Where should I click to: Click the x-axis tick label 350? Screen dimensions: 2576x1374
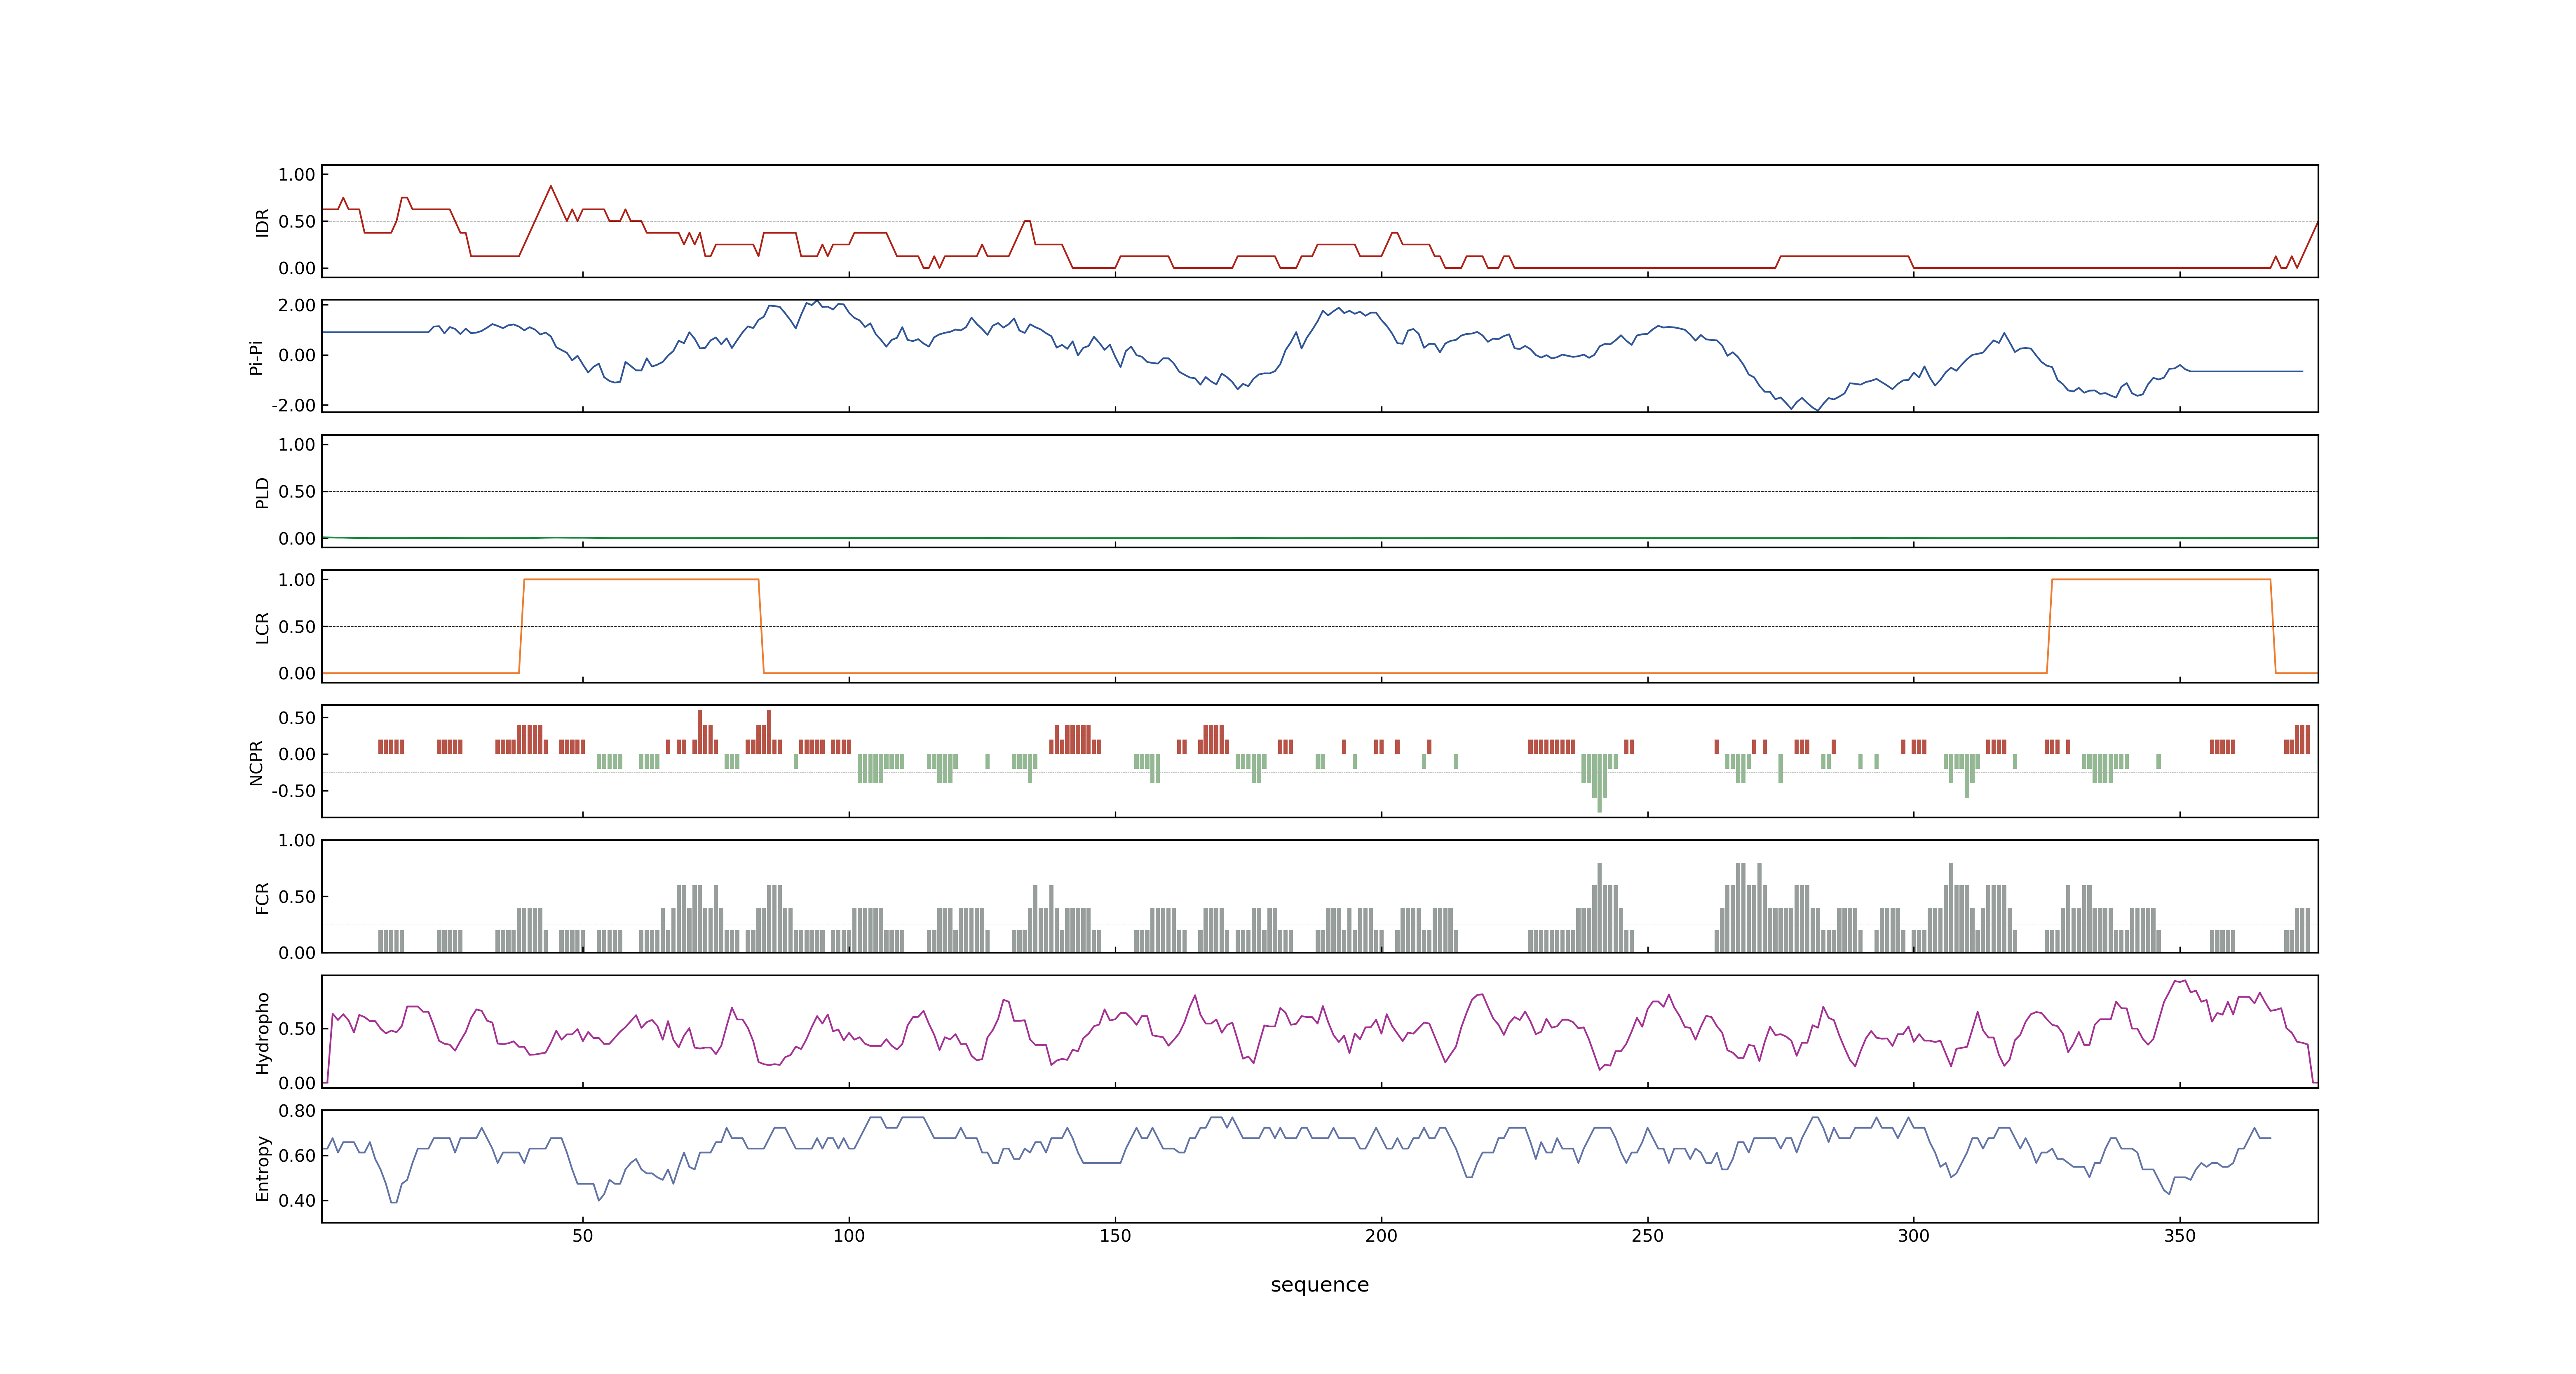click(2180, 1236)
